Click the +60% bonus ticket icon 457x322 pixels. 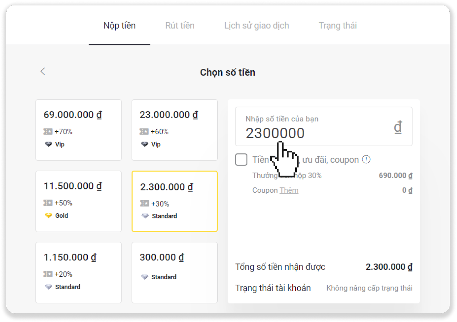pos(144,132)
